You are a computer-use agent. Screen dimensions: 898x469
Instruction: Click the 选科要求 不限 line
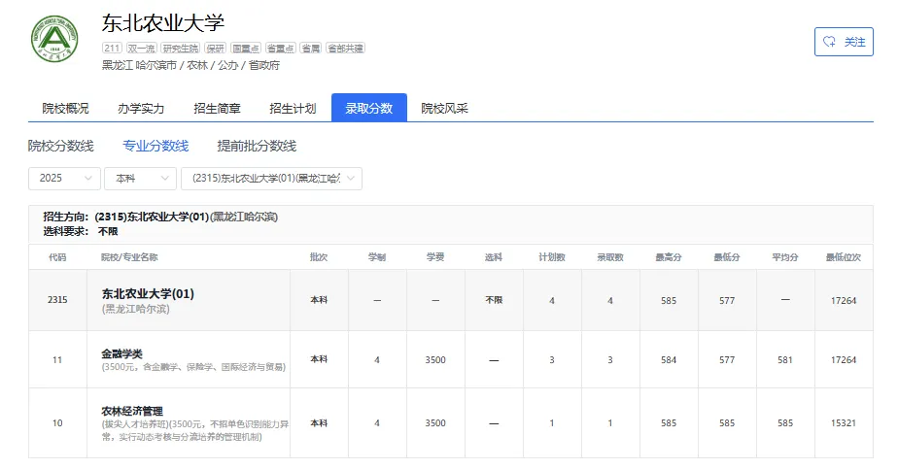tap(80, 231)
